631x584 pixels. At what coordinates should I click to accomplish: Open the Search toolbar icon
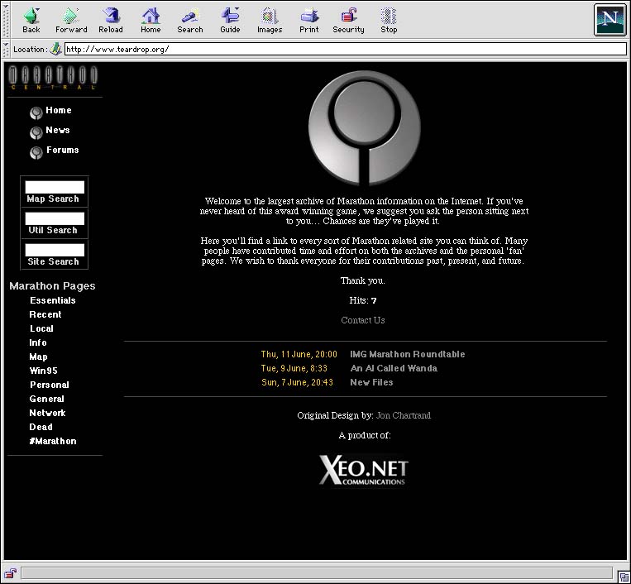(190, 20)
